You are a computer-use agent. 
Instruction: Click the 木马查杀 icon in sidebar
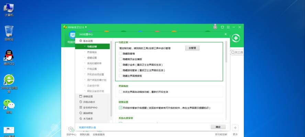tap(81, 119)
